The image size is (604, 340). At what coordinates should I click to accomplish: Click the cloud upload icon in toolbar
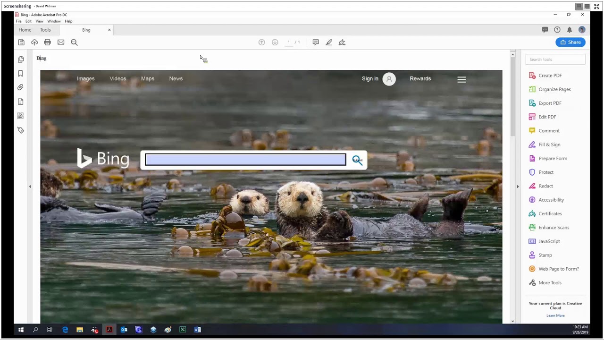[34, 42]
